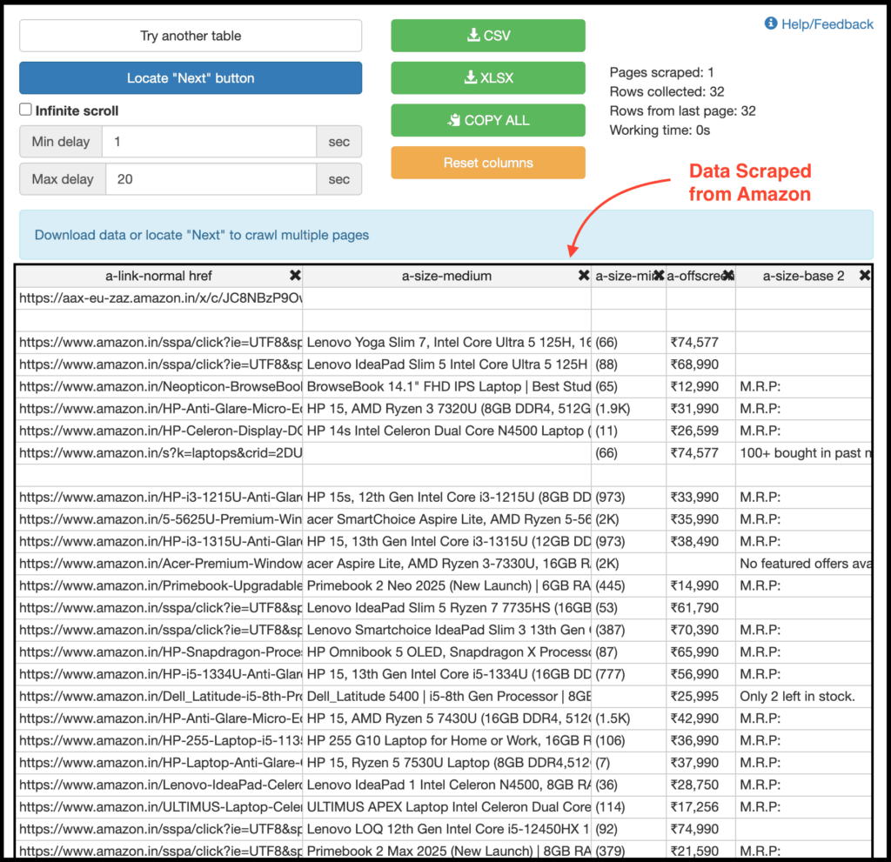Enable the Infinite scroll checkbox
The width and height of the screenshot is (891, 862).
[25, 110]
